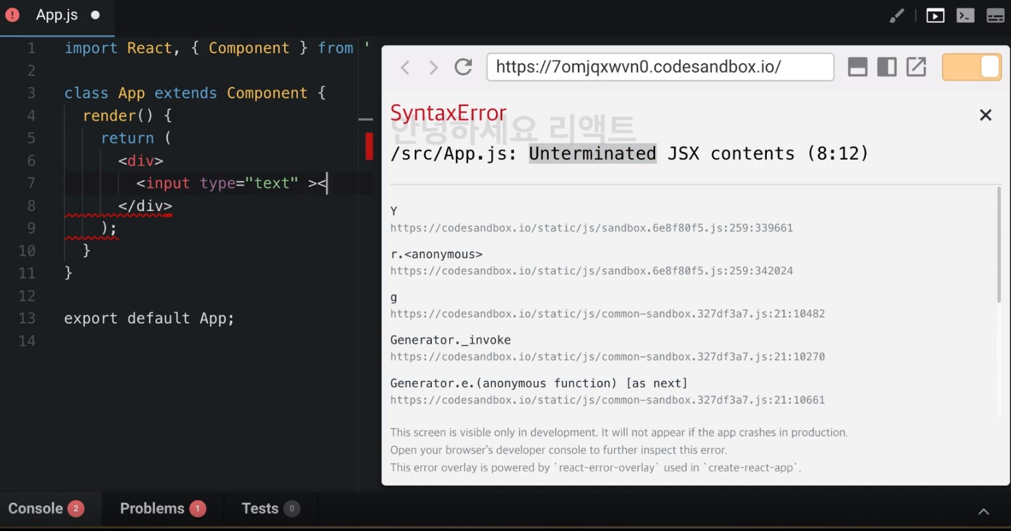
Task: Click 'export default App;' code line
Action: pyautogui.click(x=149, y=319)
